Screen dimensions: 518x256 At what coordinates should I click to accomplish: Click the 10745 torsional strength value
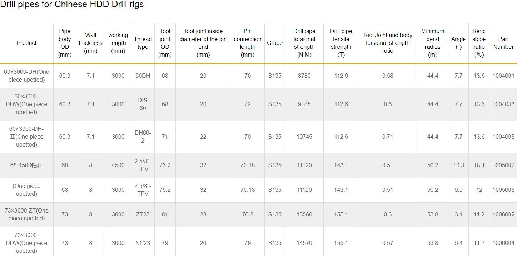point(304,137)
